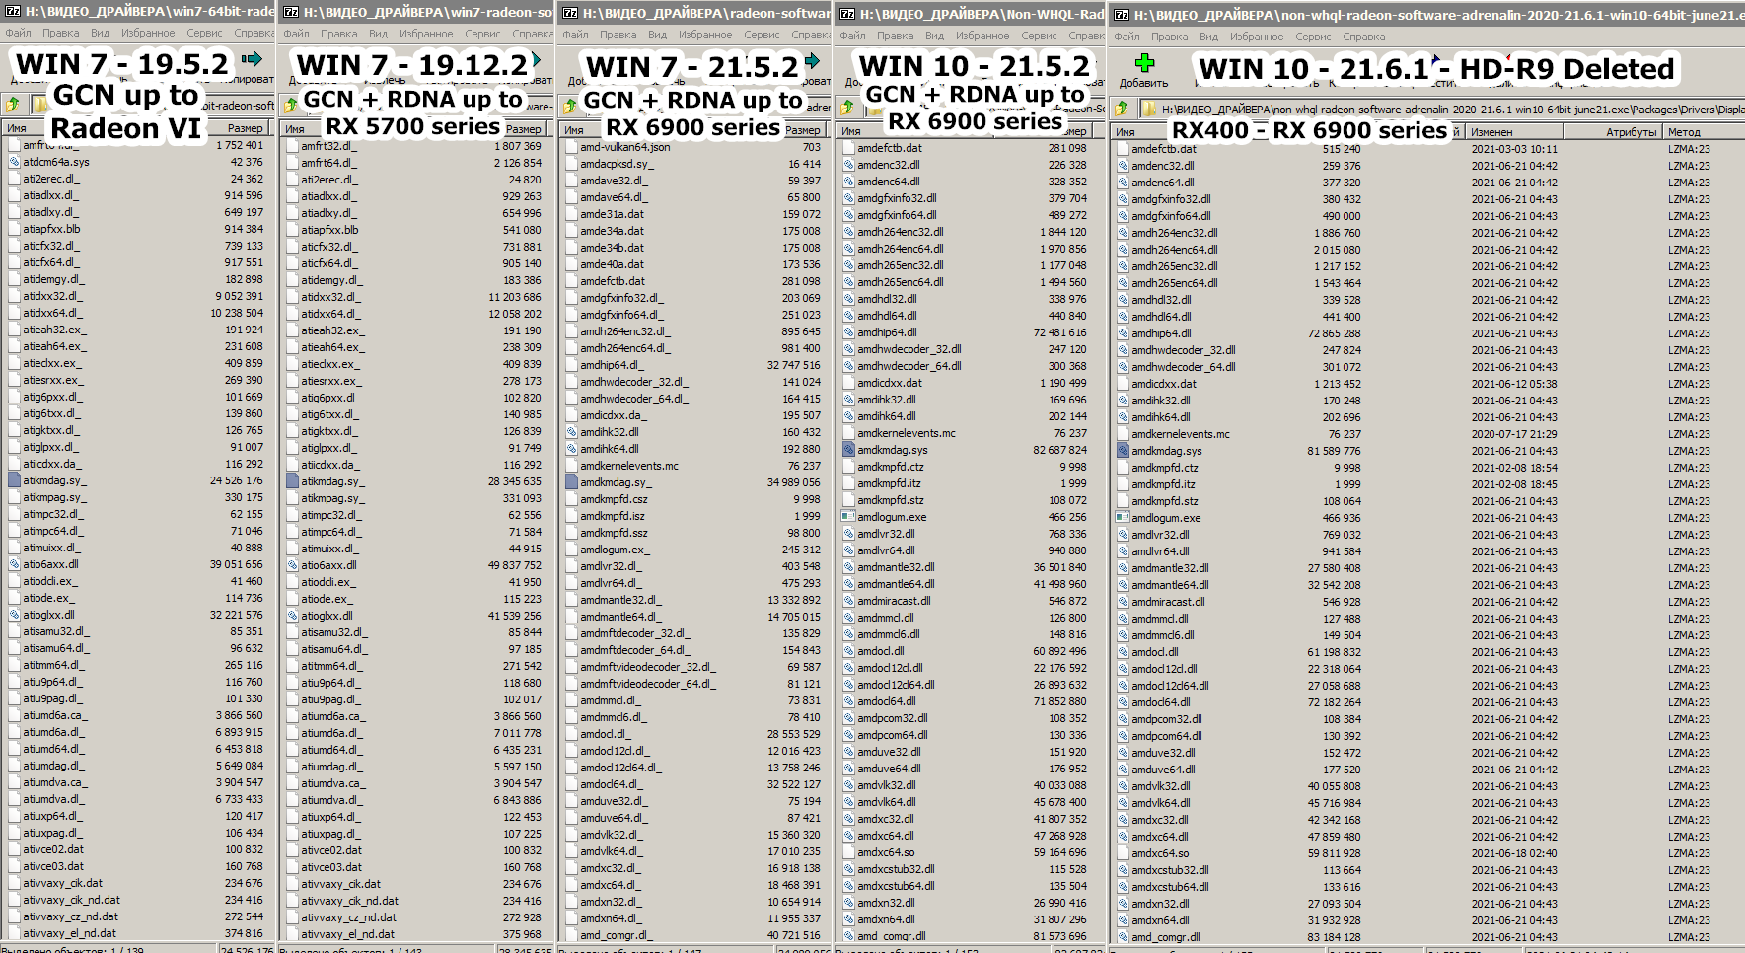Click the amdkernelevents.mc file icon in the 21.6.1 window
Image resolution: width=1745 pixels, height=953 pixels.
tap(1123, 433)
